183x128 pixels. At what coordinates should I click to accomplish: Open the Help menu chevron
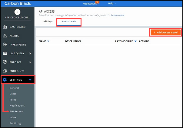pos(115,4)
